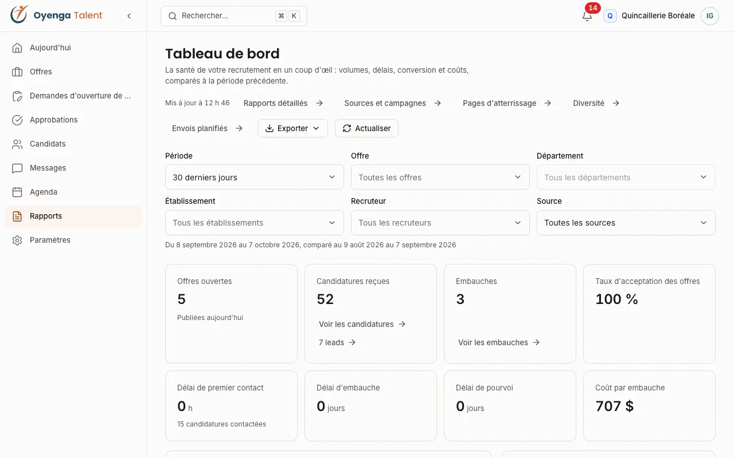Click the Mis à jour à 12 h 46 text
The width and height of the screenshot is (734, 458).
tap(197, 103)
